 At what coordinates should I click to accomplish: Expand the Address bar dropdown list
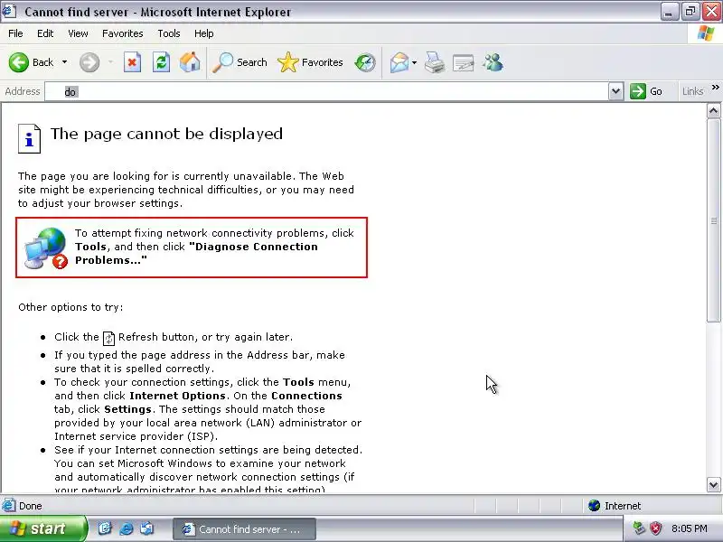(615, 92)
